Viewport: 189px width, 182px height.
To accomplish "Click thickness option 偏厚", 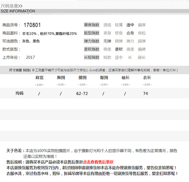I will pos(142,25).
